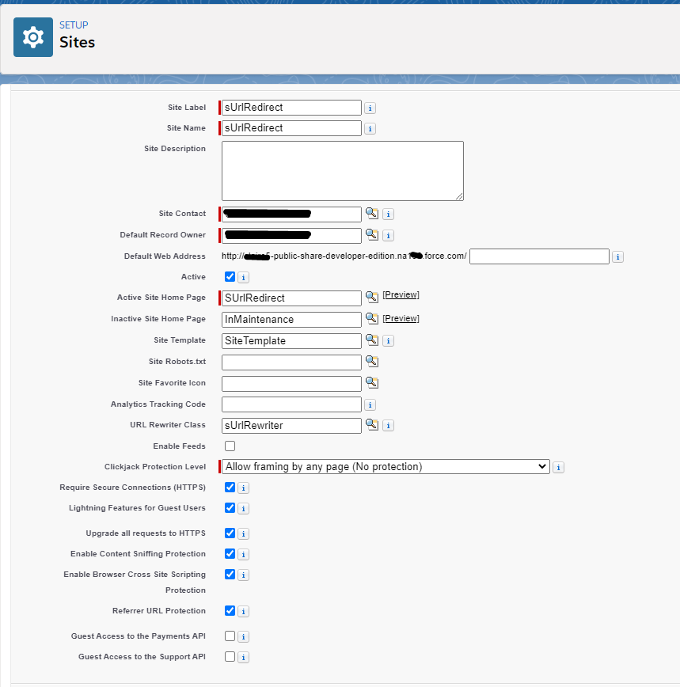Viewport: 680px width, 687px height.
Task: Click the info icon next to Site Label
Action: [369, 108]
